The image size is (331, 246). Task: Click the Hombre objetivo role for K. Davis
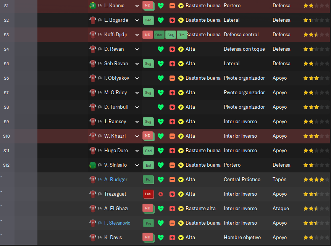(242, 237)
